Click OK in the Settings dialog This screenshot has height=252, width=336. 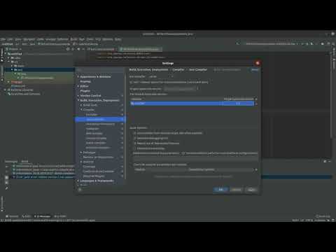coord(220,190)
